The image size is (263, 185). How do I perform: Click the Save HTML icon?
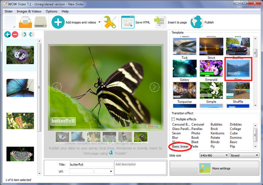point(128,22)
